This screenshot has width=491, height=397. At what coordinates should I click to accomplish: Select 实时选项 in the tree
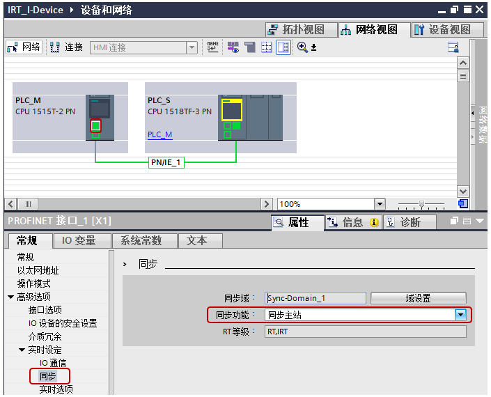[x=56, y=389]
